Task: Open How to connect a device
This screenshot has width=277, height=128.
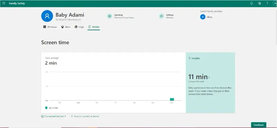Action: pos(85,116)
